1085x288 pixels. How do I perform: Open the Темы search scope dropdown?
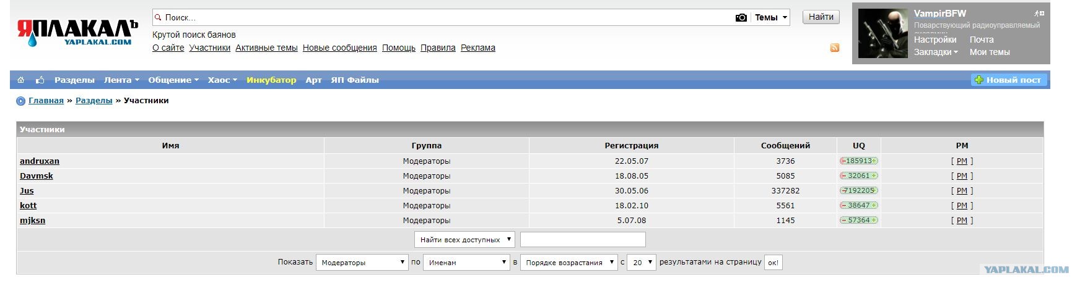(x=771, y=17)
